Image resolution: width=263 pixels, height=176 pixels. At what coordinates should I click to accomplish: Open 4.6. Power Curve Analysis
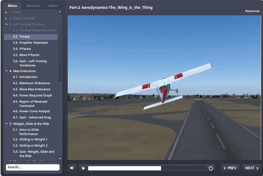(x=31, y=111)
